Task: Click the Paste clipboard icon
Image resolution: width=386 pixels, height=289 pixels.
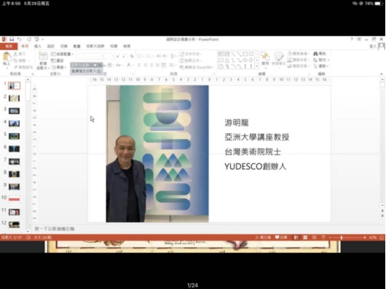Action: pos(7,57)
